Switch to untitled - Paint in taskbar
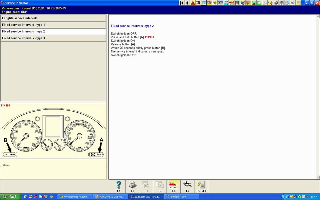 click(x=181, y=197)
